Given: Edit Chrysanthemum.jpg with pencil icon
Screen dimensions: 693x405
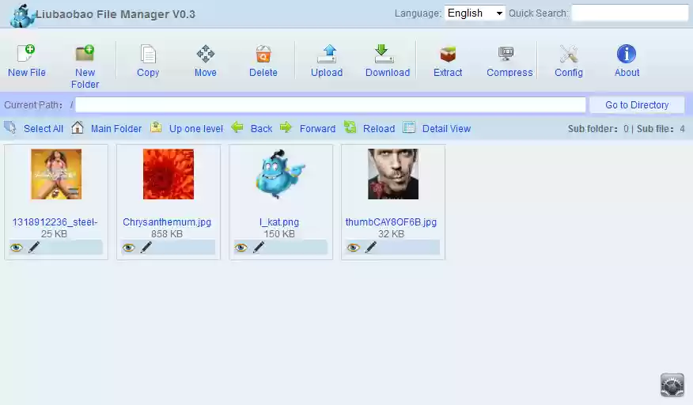Looking at the screenshot, I should (x=146, y=248).
